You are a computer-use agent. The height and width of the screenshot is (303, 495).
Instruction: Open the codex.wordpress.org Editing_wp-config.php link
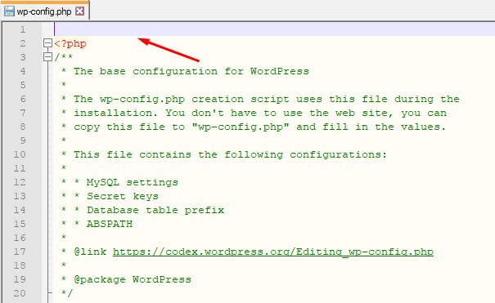point(273,252)
